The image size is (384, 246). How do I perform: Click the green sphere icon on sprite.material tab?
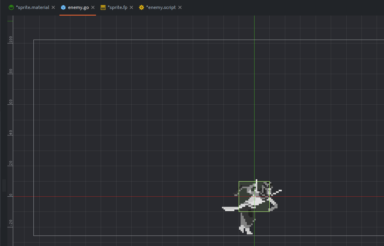(x=11, y=7)
